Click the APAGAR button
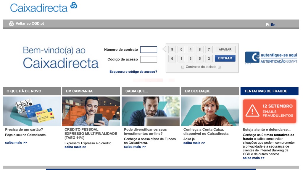The image size is (303, 170). pyautogui.click(x=225, y=50)
